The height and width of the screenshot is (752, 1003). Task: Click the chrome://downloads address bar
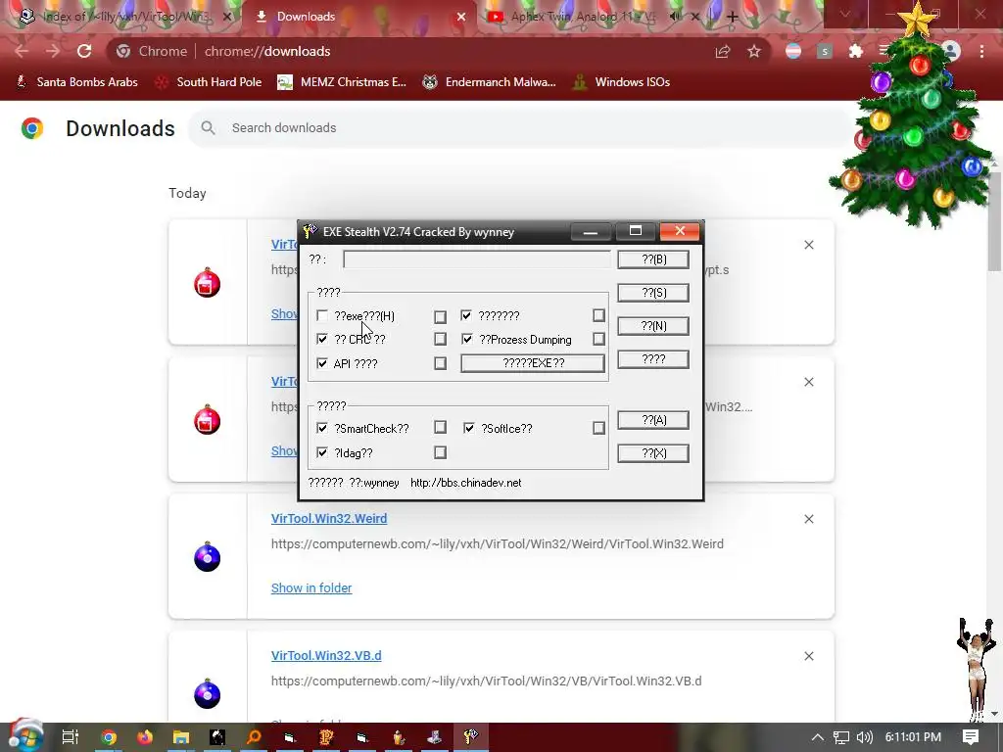pos(409,51)
